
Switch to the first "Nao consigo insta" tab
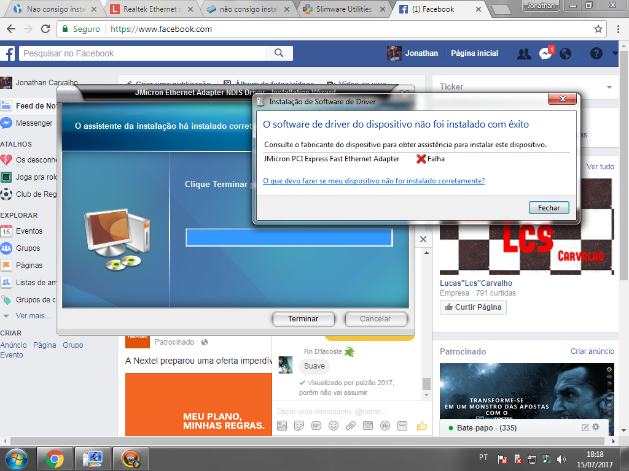(x=55, y=9)
